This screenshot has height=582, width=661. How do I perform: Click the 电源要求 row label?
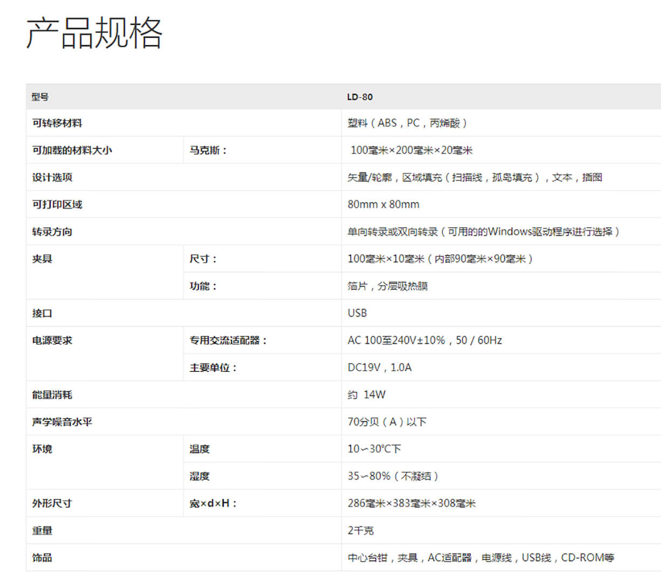[52, 341]
